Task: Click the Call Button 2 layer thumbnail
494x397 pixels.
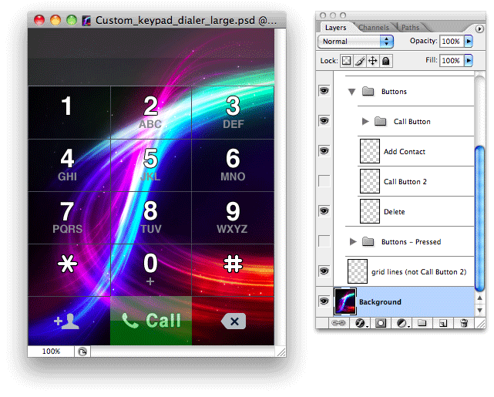Action: click(370, 181)
